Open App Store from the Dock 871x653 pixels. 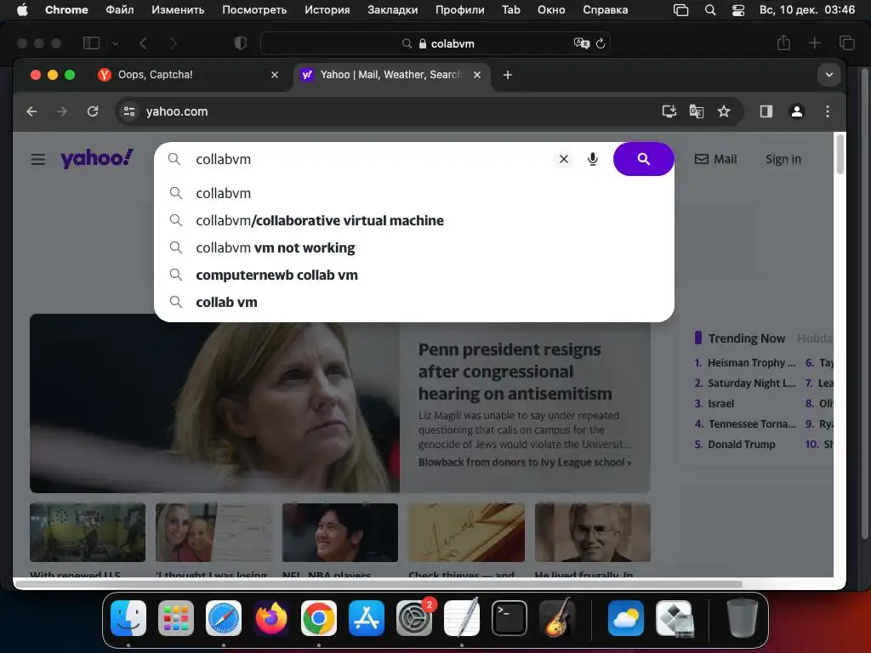pyautogui.click(x=367, y=618)
